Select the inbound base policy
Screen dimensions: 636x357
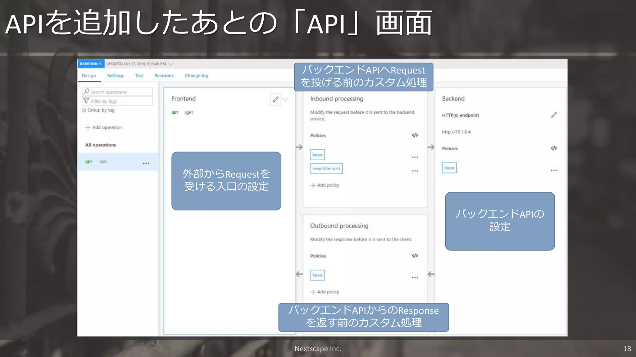click(x=317, y=155)
